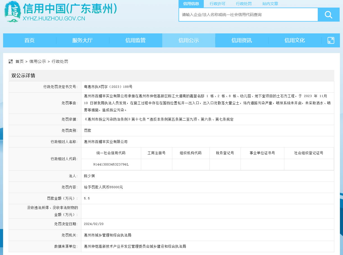The width and height of the screenshot is (343, 255).
Task: Click the 组织机构代码 column header
Action: [x=191, y=153]
